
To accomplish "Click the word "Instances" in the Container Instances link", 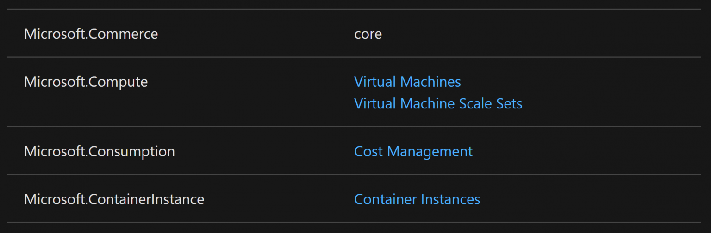I will pos(450,199).
